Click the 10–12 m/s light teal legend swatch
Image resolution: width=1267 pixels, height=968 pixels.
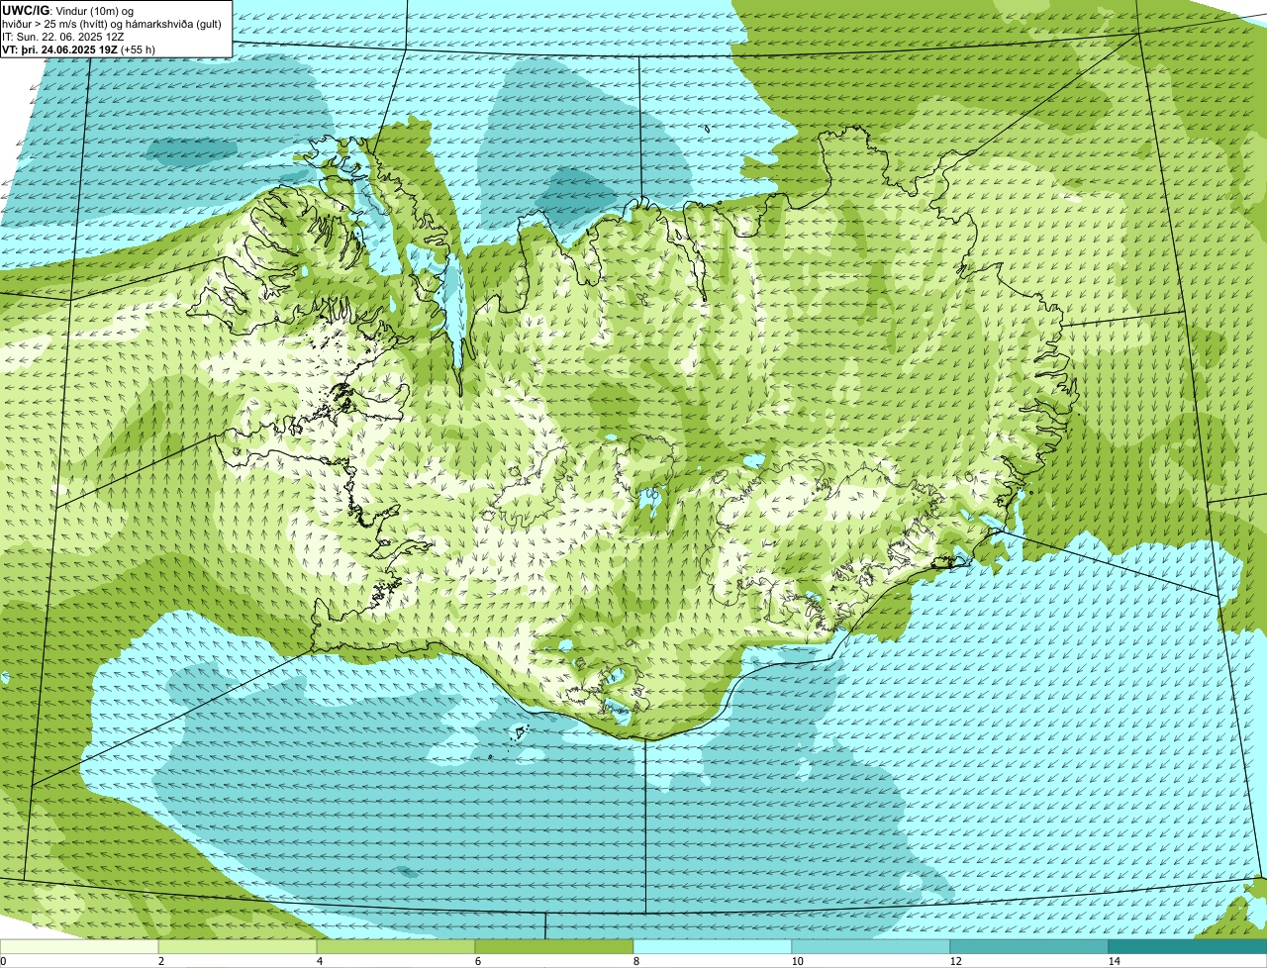871,946
